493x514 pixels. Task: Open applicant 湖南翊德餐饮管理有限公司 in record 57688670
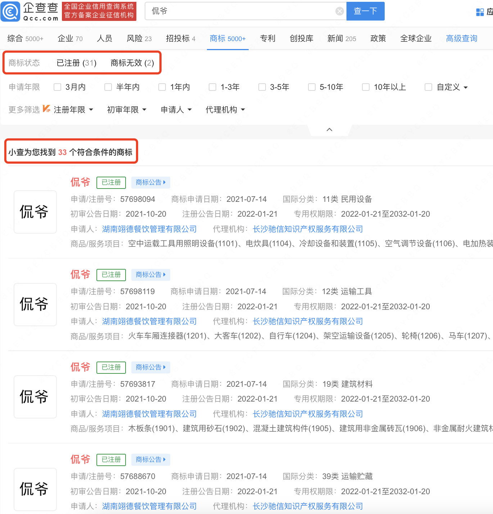coord(149,506)
